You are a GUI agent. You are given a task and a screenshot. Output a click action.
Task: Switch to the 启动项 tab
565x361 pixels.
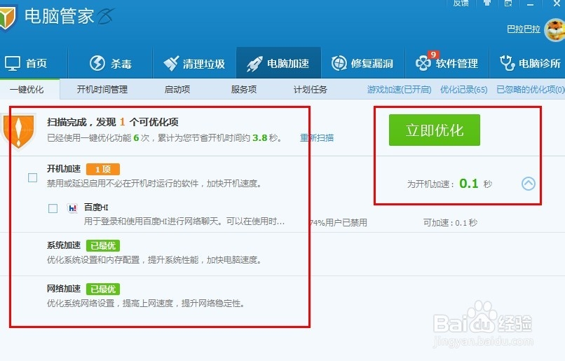point(177,89)
